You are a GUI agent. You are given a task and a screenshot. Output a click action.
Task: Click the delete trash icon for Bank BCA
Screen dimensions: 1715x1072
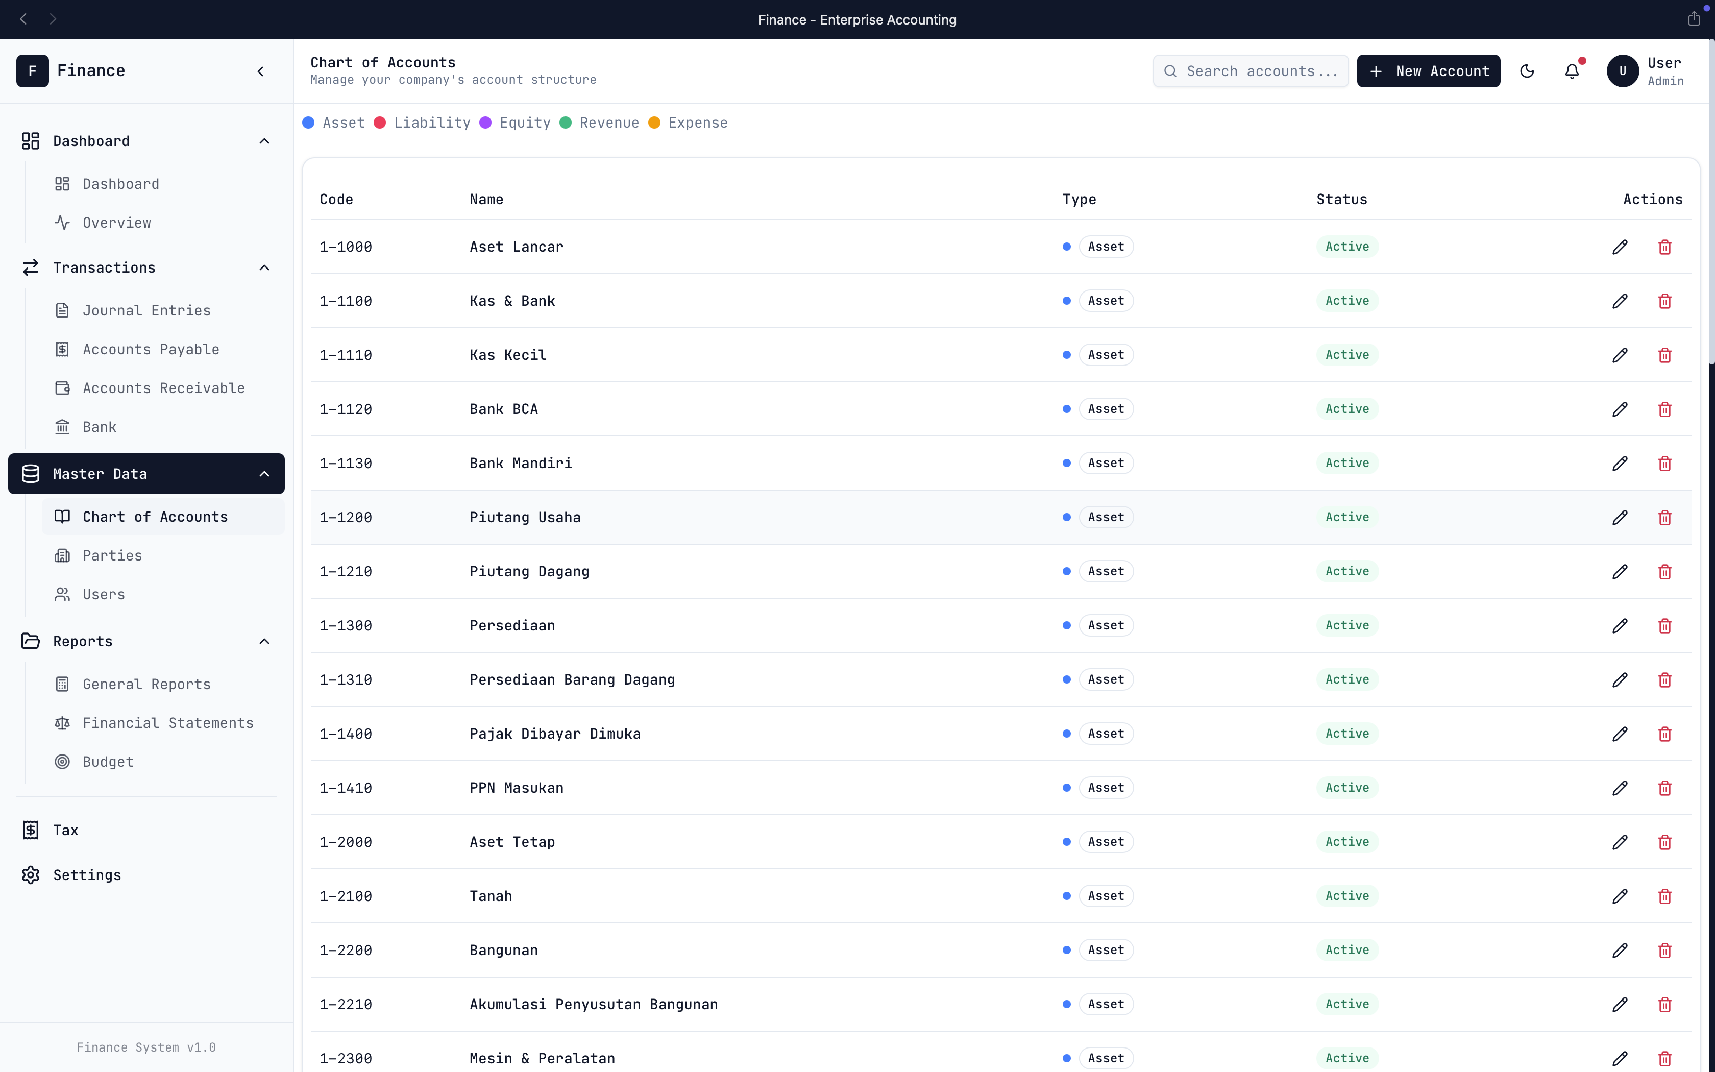(x=1664, y=409)
